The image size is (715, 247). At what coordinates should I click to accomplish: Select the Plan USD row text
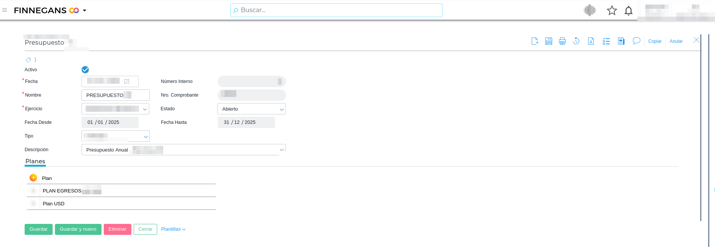53,204
